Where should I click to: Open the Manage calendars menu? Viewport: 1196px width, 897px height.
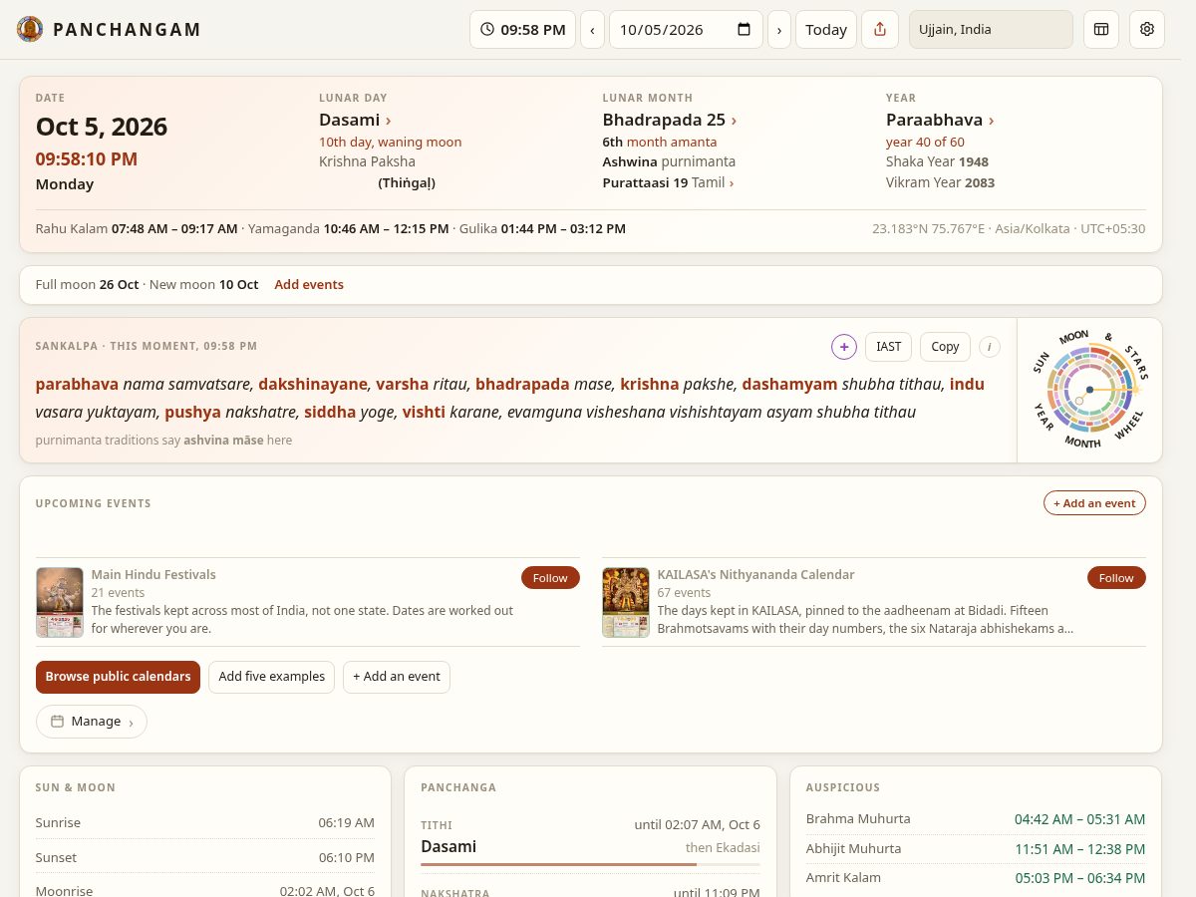[92, 722]
